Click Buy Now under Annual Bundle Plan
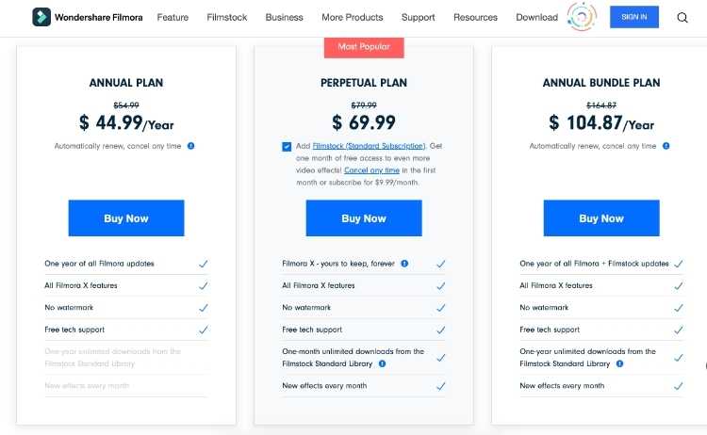The width and height of the screenshot is (707, 435). (x=601, y=217)
